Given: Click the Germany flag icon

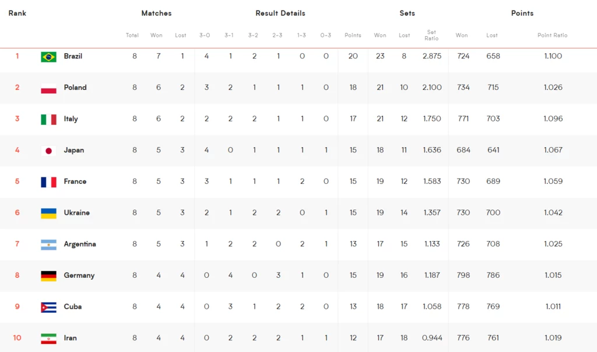Looking at the screenshot, I should coord(49,276).
